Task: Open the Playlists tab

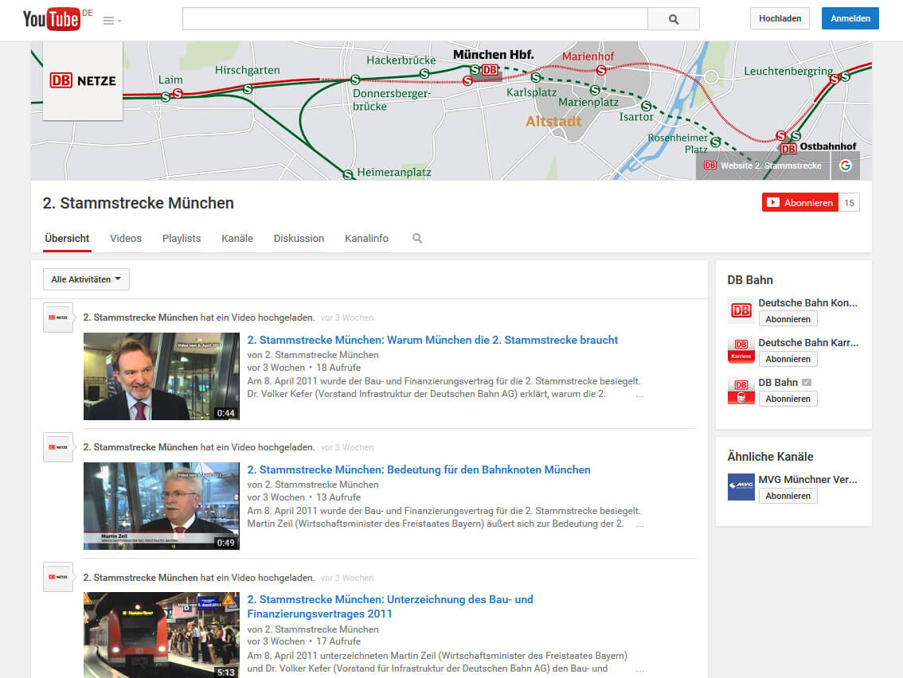Action: point(182,238)
